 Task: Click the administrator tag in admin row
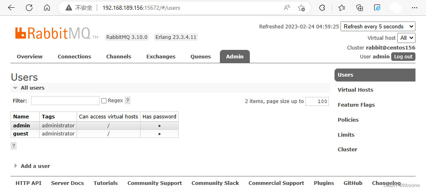coord(58,125)
